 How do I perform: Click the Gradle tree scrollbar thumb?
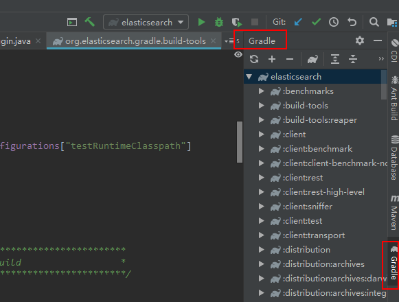[384, 84]
